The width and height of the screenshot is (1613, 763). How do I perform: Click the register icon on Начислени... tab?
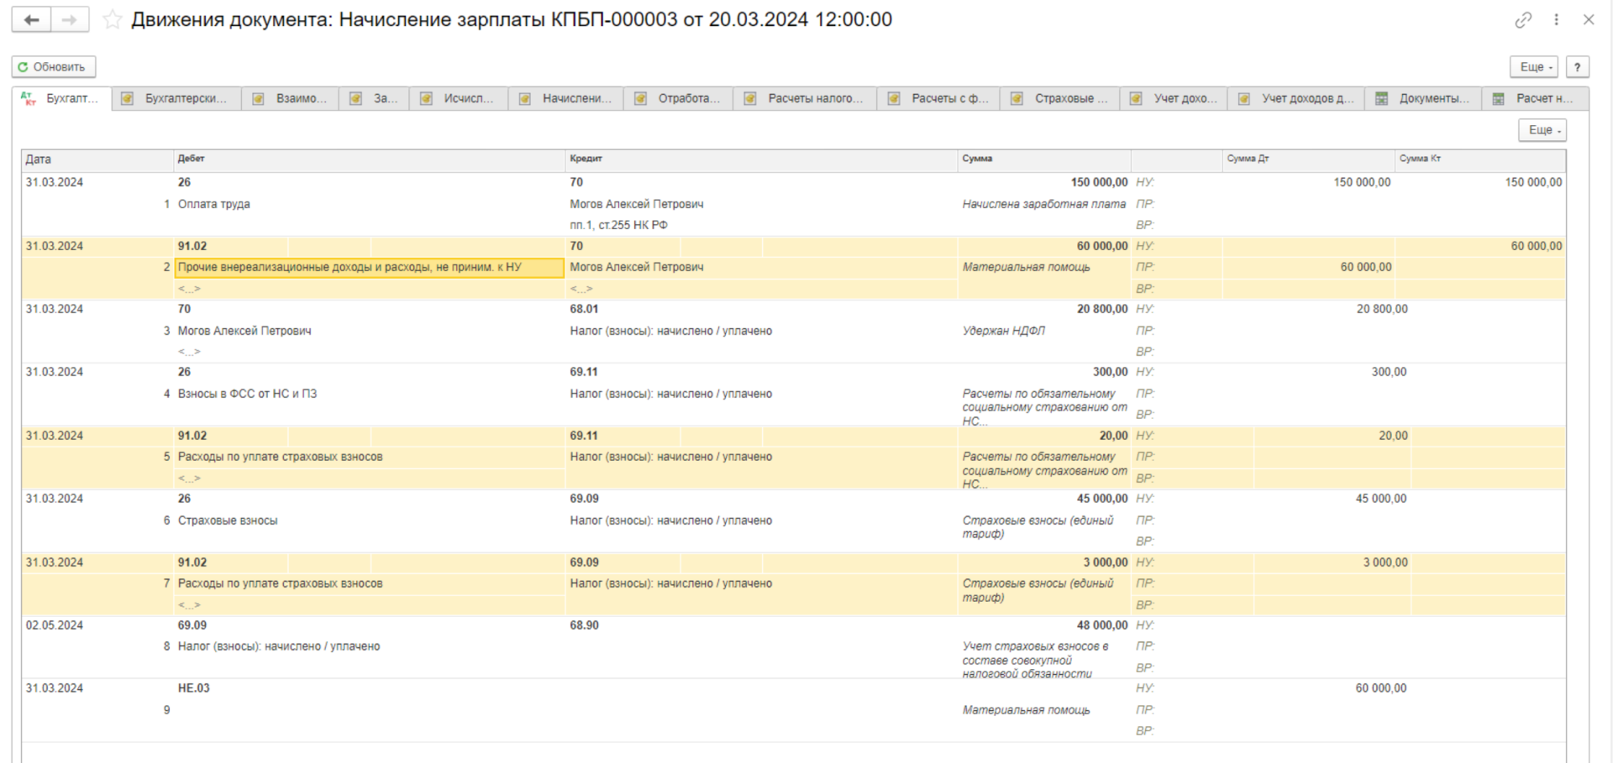525,99
